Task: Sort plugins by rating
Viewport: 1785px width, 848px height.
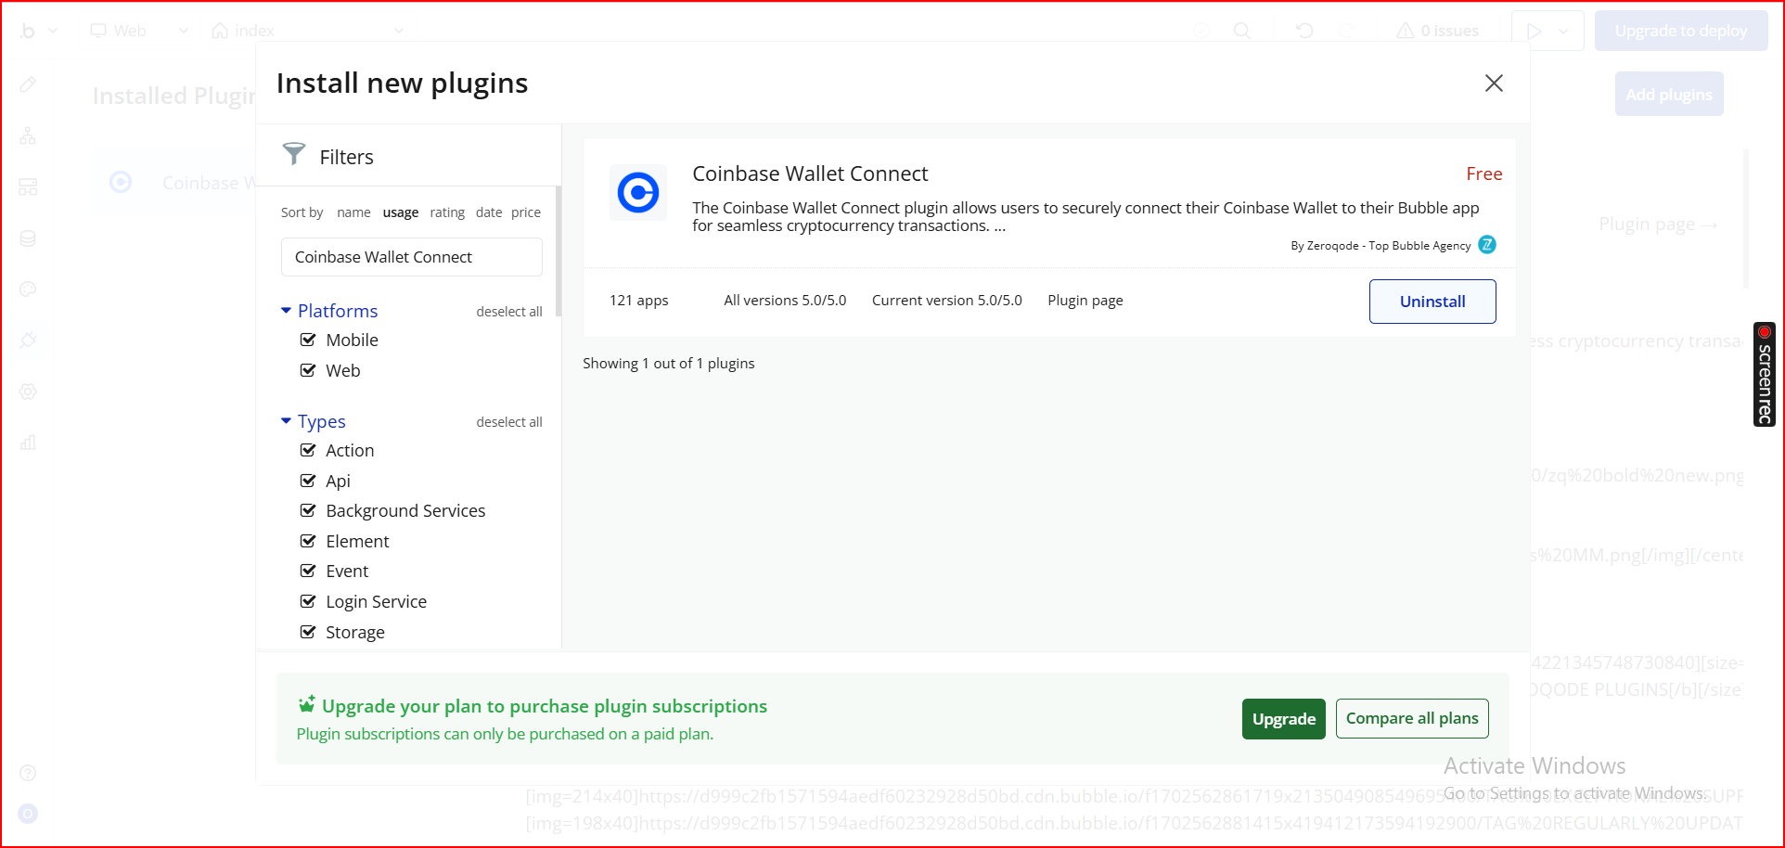Action: tap(447, 212)
